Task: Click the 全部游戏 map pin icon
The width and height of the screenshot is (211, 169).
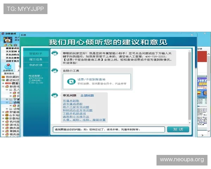Action: (8, 66)
